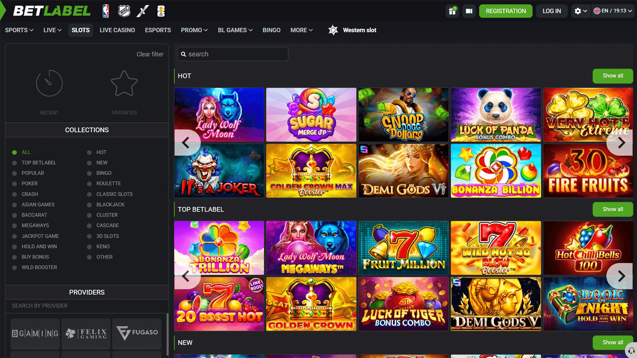Image resolution: width=637 pixels, height=358 pixels.
Task: Filter by BGaming provider logo
Action: coord(35,334)
